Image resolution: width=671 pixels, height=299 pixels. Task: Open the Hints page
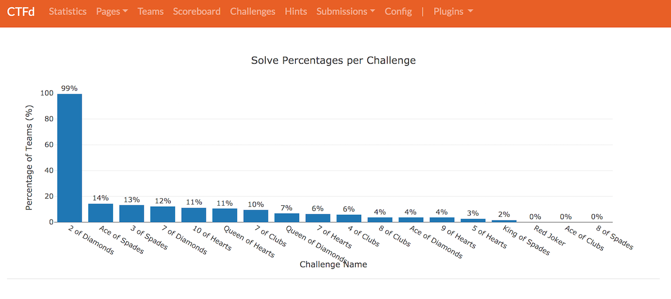click(x=296, y=11)
